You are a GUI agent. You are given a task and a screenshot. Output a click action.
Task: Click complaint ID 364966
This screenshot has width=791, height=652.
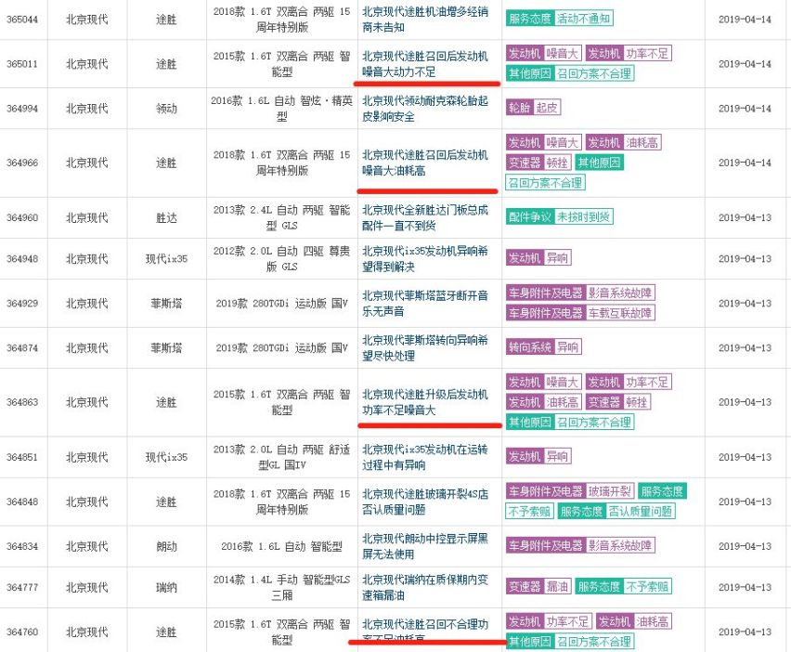pyautogui.click(x=22, y=163)
